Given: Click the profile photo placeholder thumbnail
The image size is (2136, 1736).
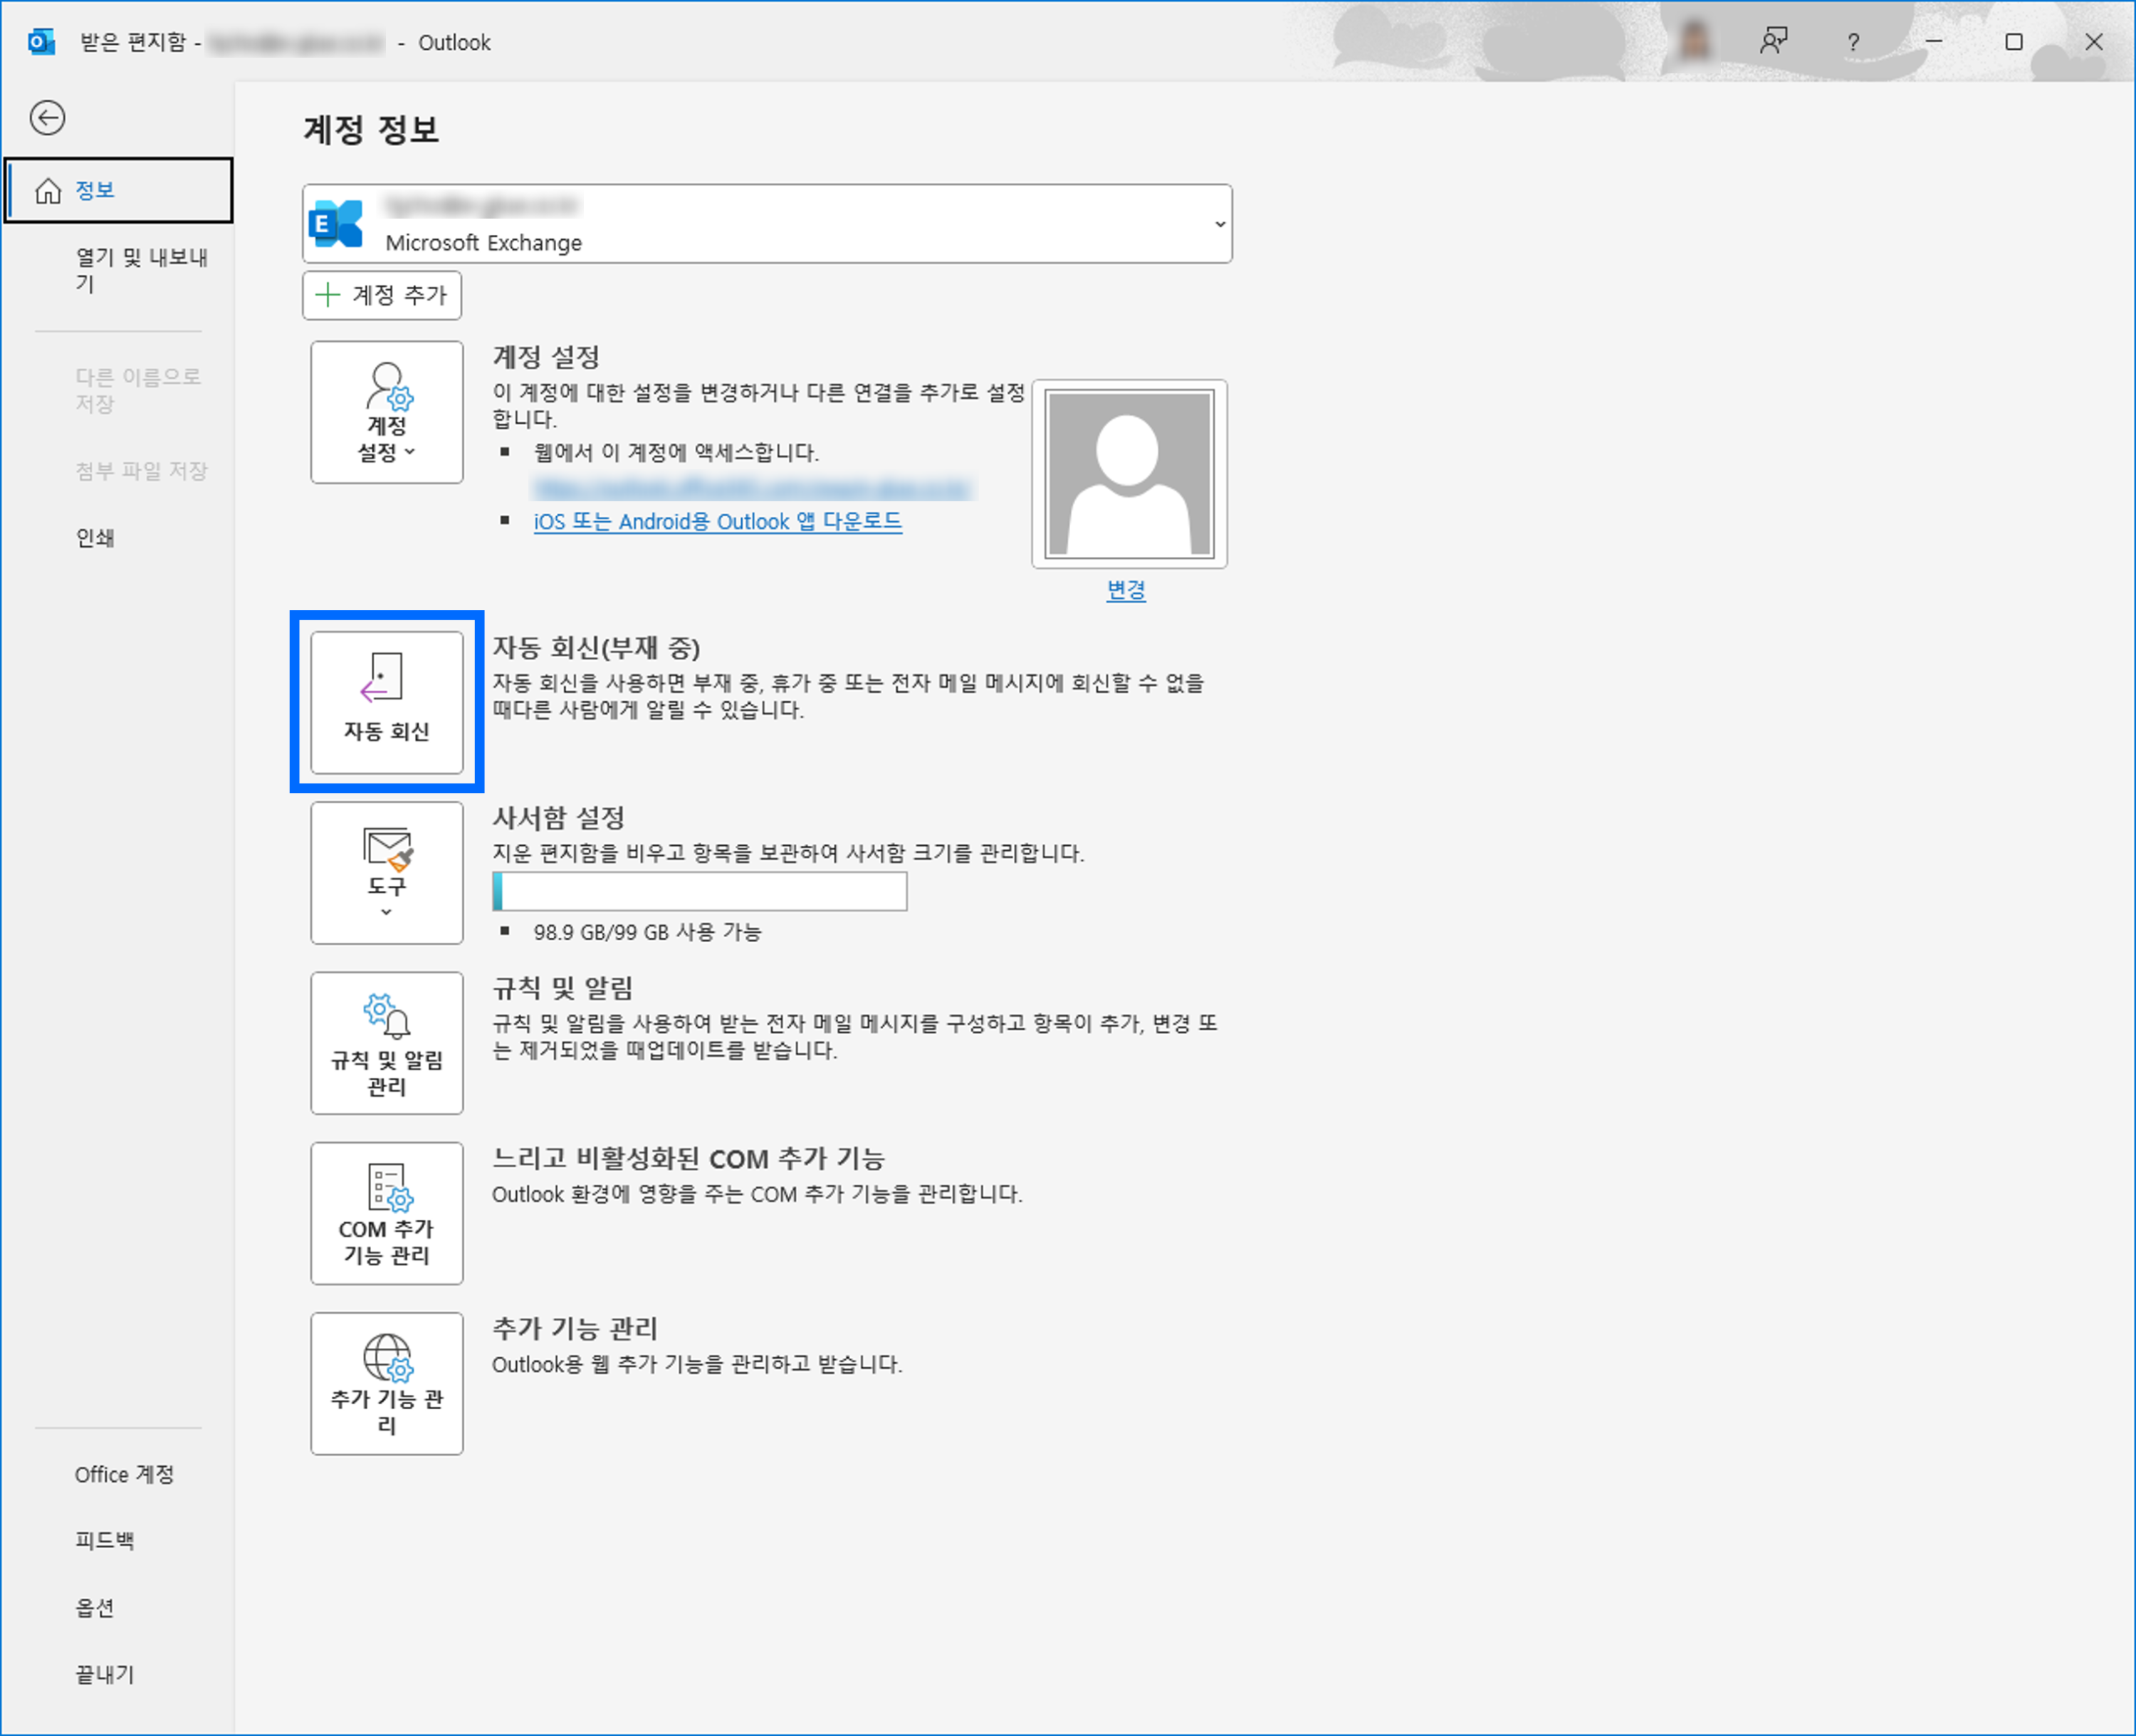Looking at the screenshot, I should (1128, 474).
